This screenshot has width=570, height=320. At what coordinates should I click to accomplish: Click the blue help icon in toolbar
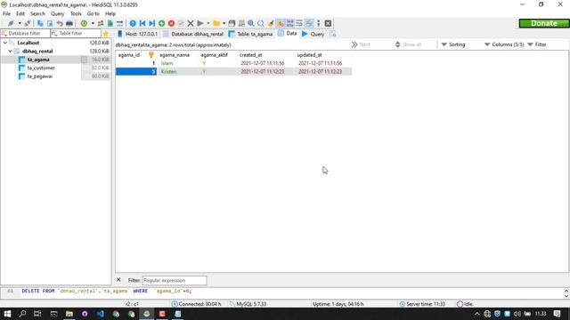click(x=133, y=23)
